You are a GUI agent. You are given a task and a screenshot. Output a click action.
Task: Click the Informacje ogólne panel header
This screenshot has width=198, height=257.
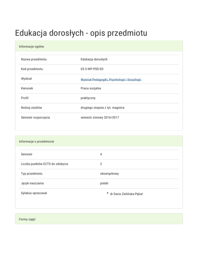click(31, 47)
